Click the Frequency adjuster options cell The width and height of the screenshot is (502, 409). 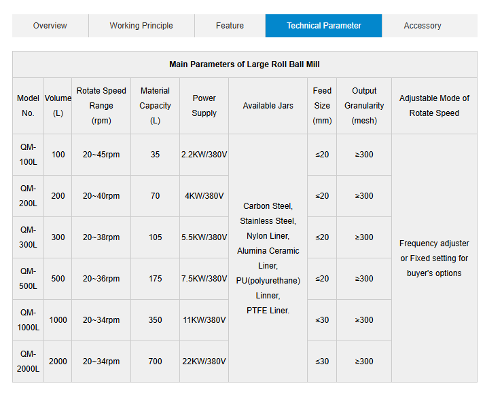tap(434, 258)
